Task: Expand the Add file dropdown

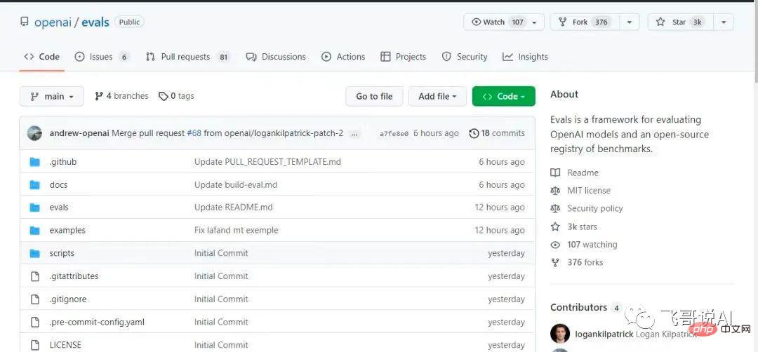Action: tap(437, 96)
